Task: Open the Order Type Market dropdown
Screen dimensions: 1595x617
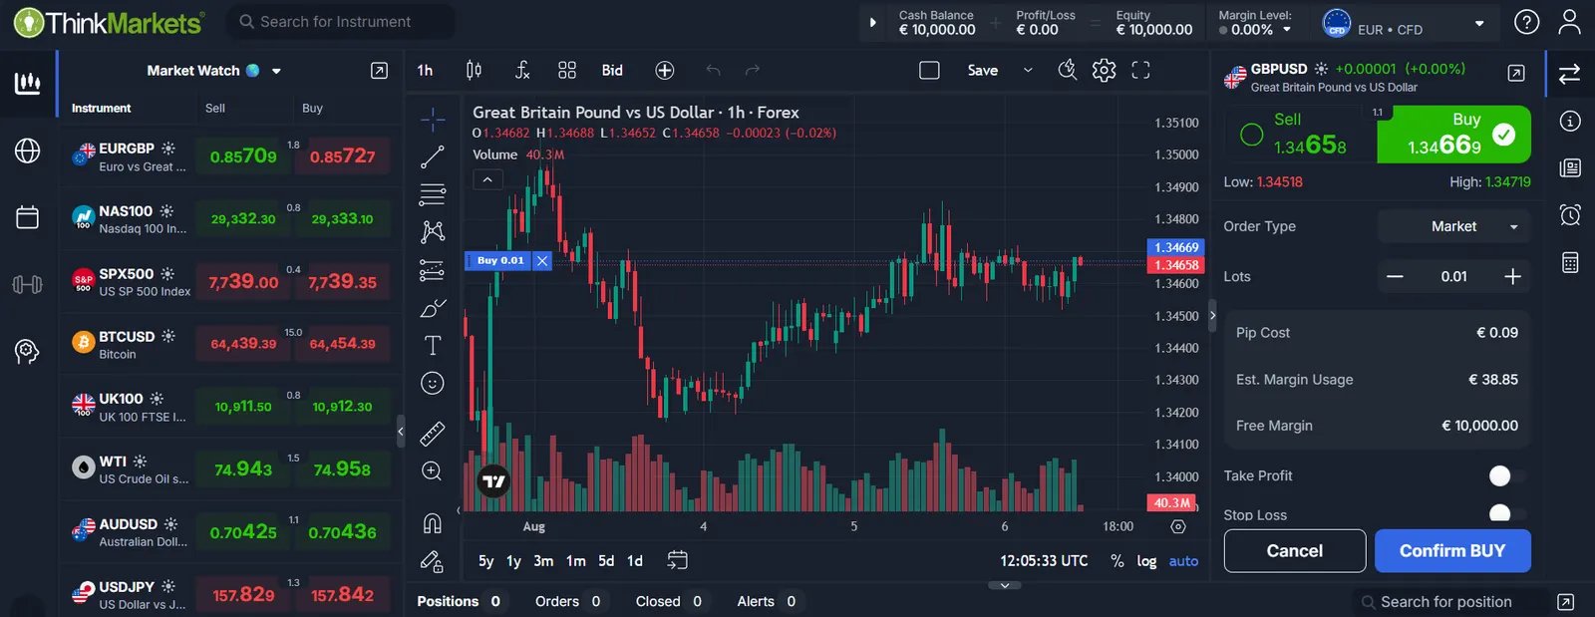Action: 1453,226
